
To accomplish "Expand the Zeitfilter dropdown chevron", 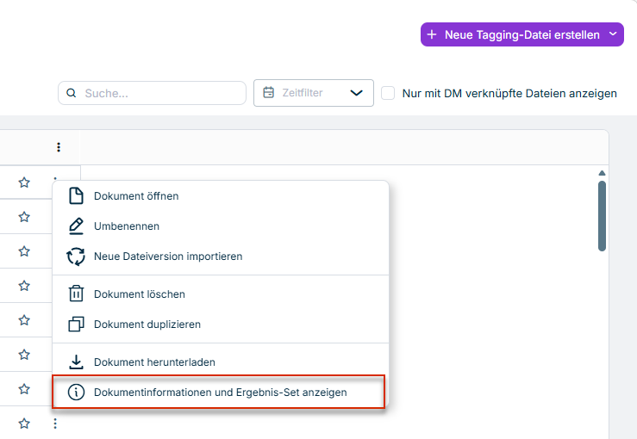I will pos(356,93).
